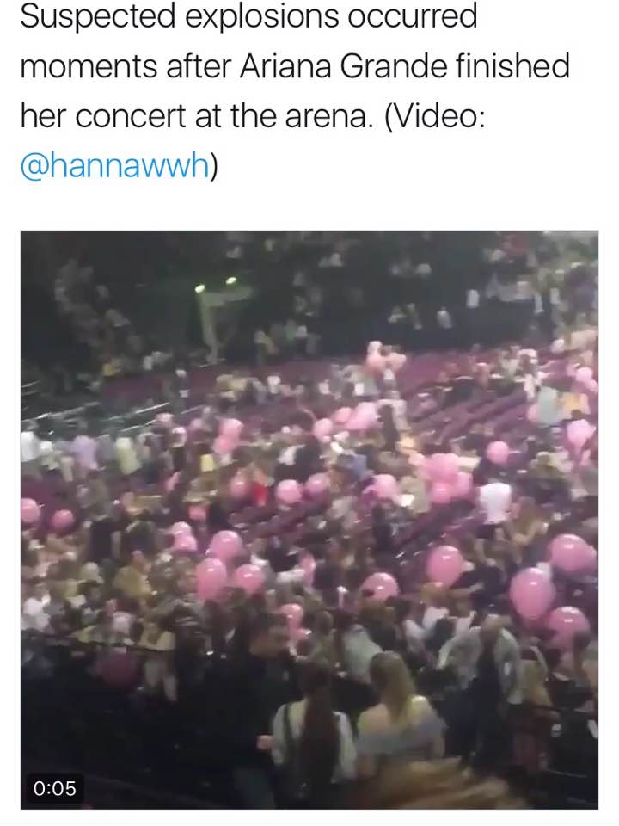This screenshot has width=619, height=826.
Task: Tap the word 'finished' in the tweet
Action: 512,66
